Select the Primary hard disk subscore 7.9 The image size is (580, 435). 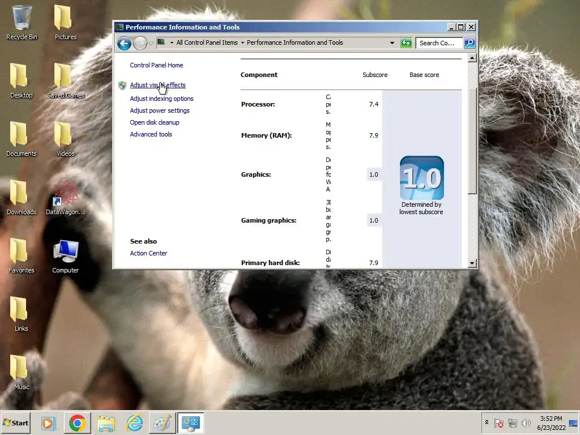[374, 263]
